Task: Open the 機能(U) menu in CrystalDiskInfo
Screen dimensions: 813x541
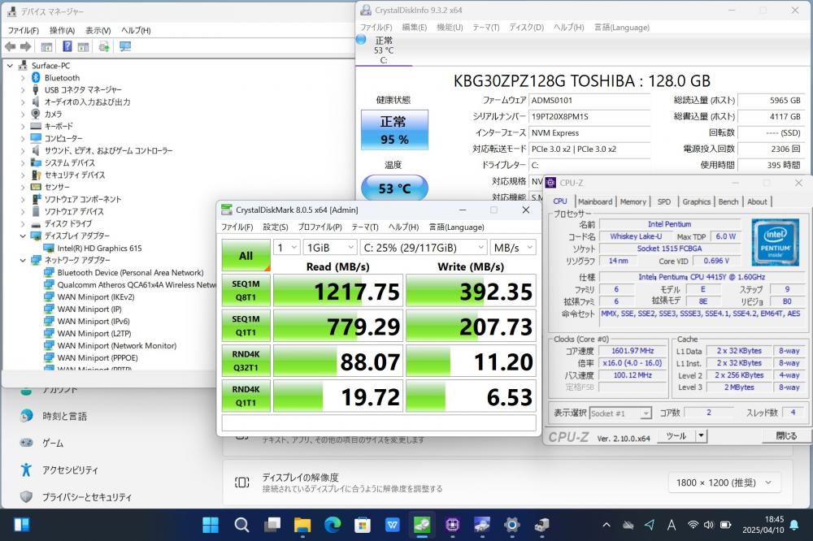Action: click(x=450, y=28)
